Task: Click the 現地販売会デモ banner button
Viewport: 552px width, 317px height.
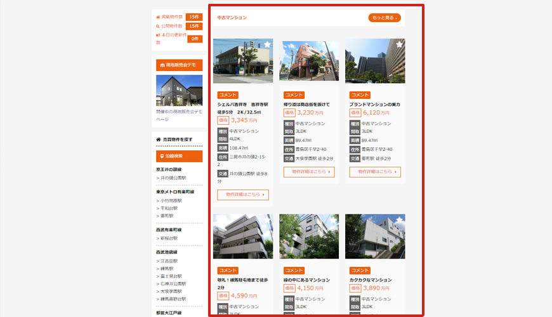Action: 179,65
